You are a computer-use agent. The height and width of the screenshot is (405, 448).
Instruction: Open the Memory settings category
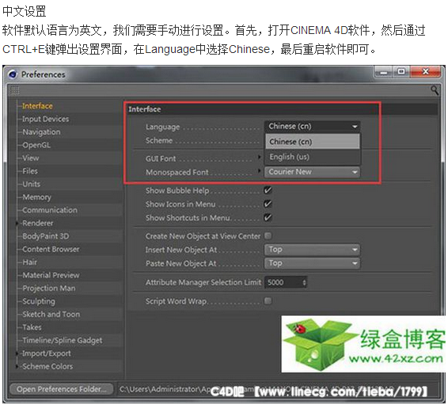coord(37,197)
